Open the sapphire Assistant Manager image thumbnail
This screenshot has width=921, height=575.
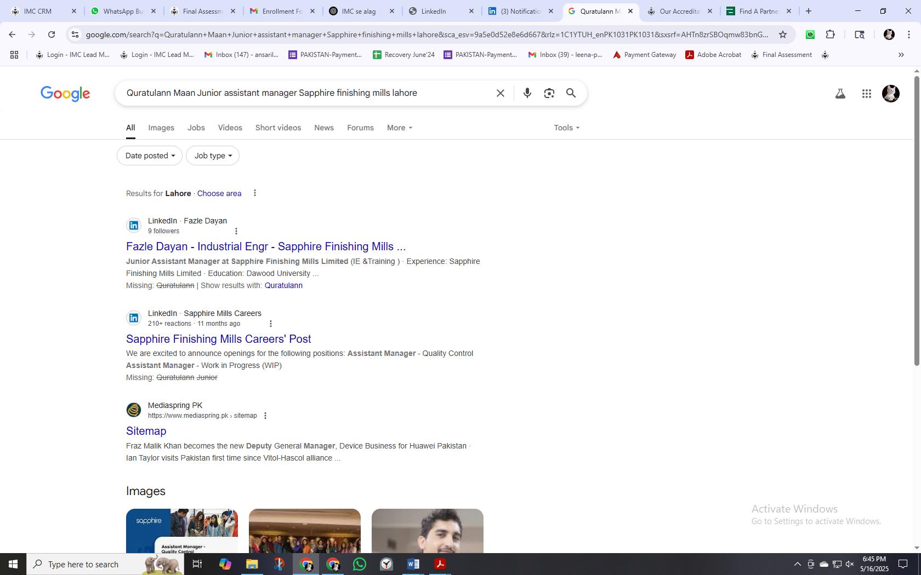pos(182,531)
